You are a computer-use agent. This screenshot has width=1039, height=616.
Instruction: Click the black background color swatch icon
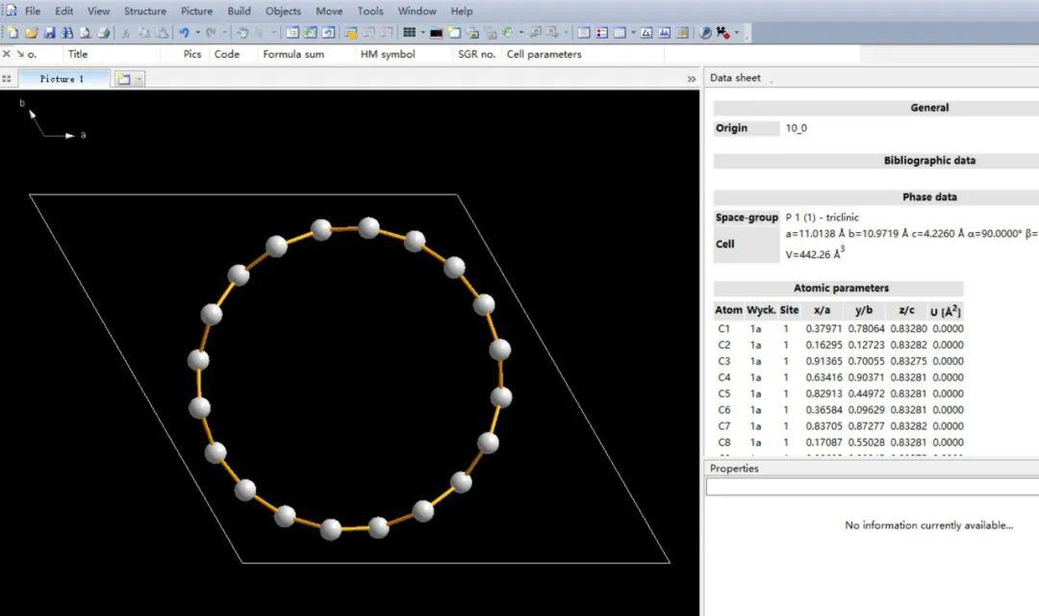pos(436,33)
